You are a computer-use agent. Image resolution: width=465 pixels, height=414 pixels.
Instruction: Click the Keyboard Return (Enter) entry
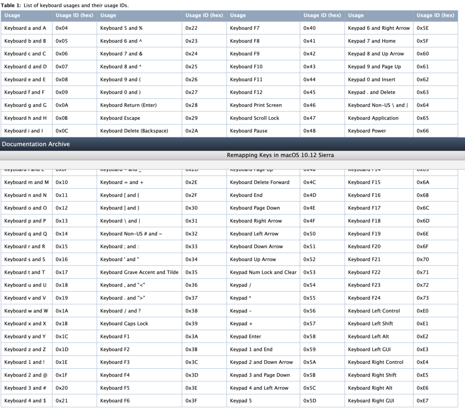[x=128, y=105]
